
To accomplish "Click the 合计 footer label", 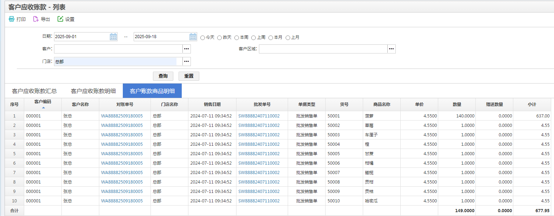I will (14, 211).
